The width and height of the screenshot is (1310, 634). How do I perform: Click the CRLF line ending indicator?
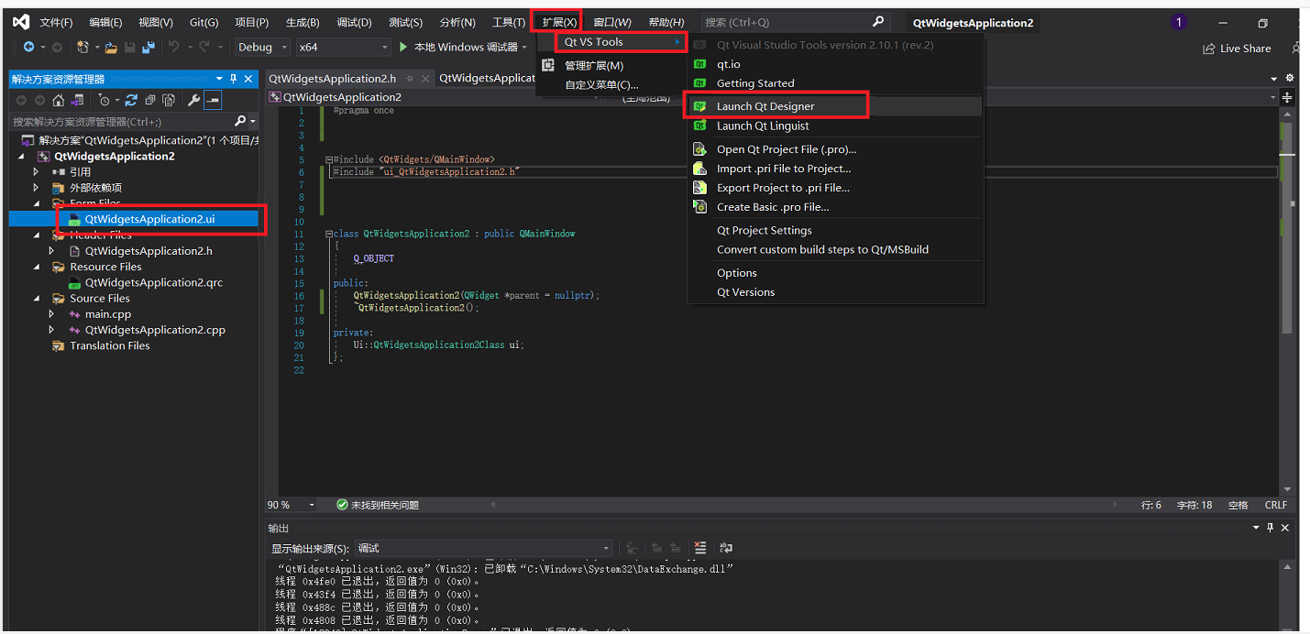point(1276,505)
